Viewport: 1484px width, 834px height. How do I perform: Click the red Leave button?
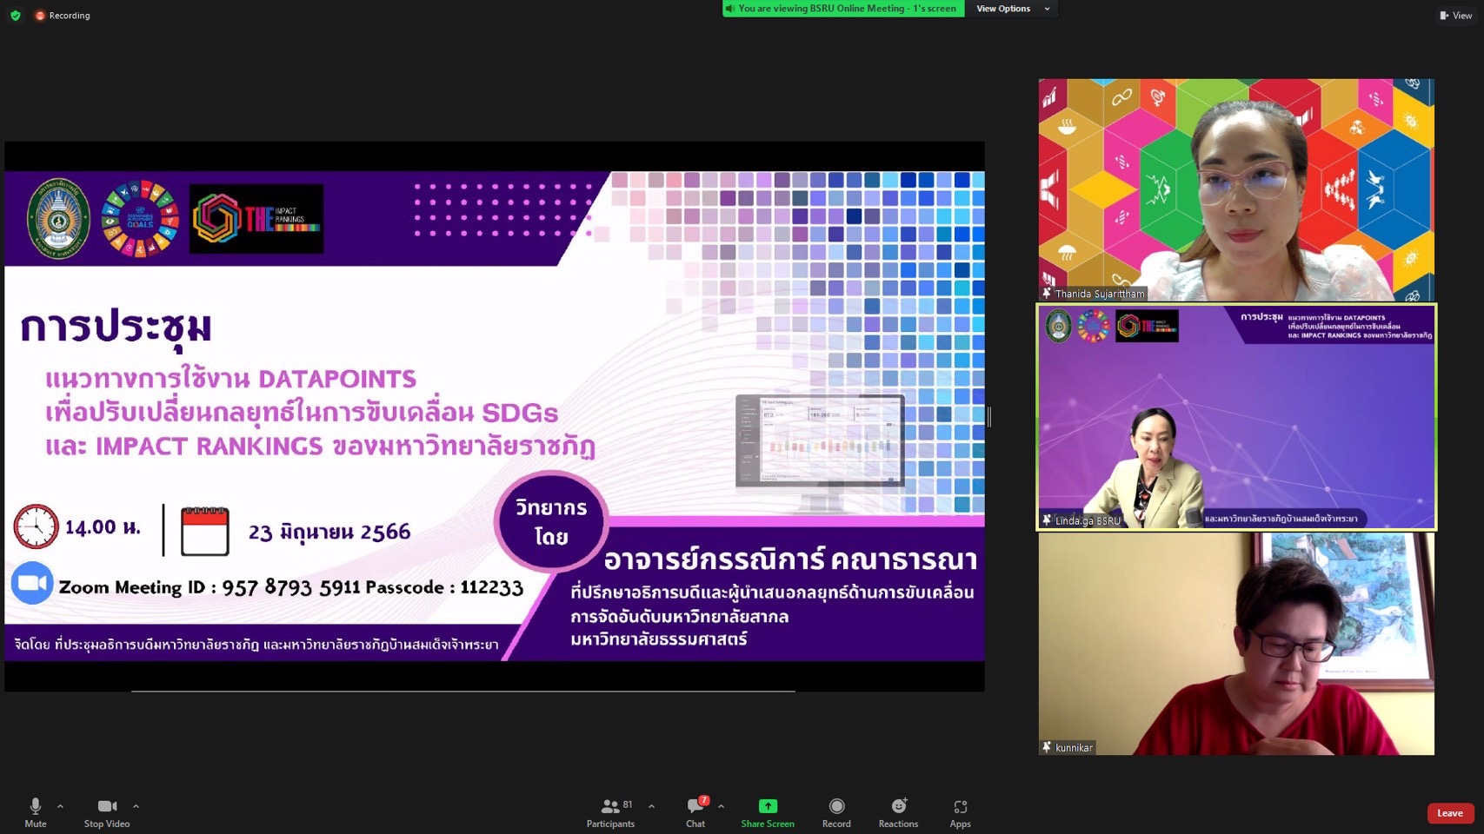coord(1450,813)
